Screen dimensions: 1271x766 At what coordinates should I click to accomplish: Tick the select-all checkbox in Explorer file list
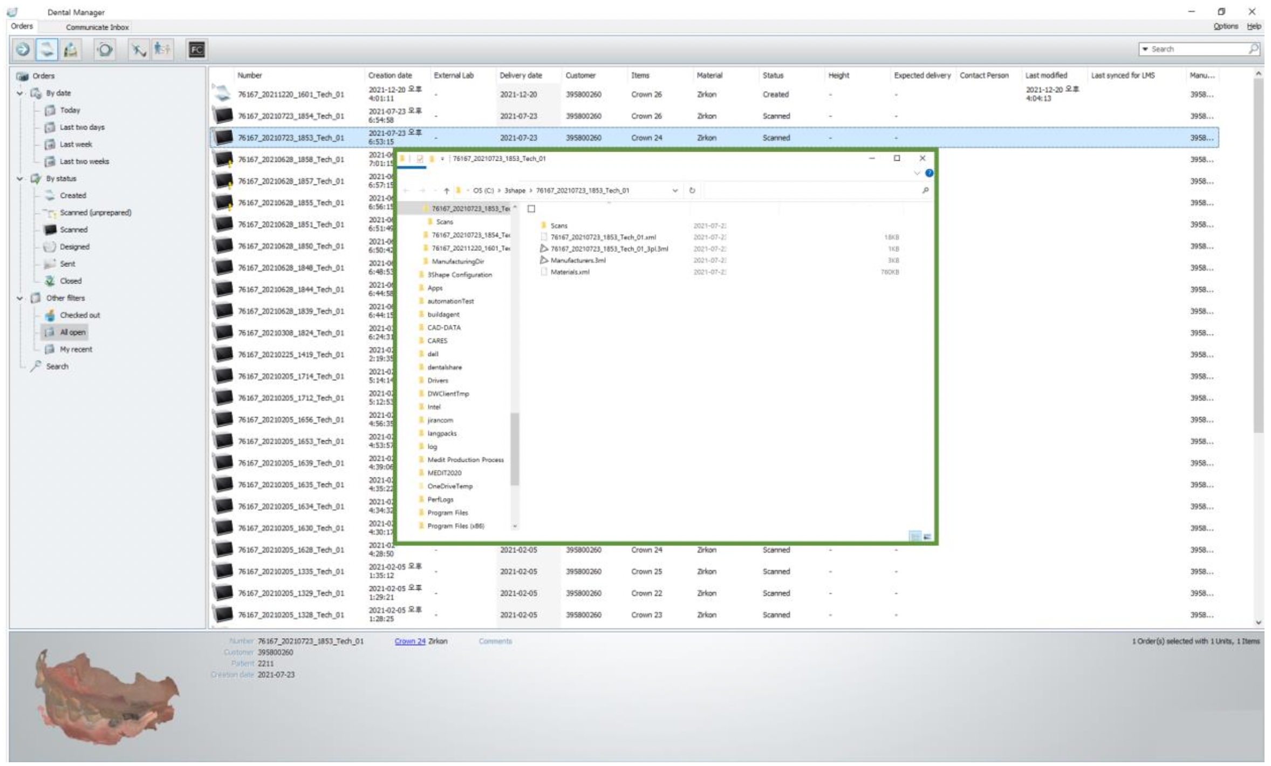(x=531, y=209)
